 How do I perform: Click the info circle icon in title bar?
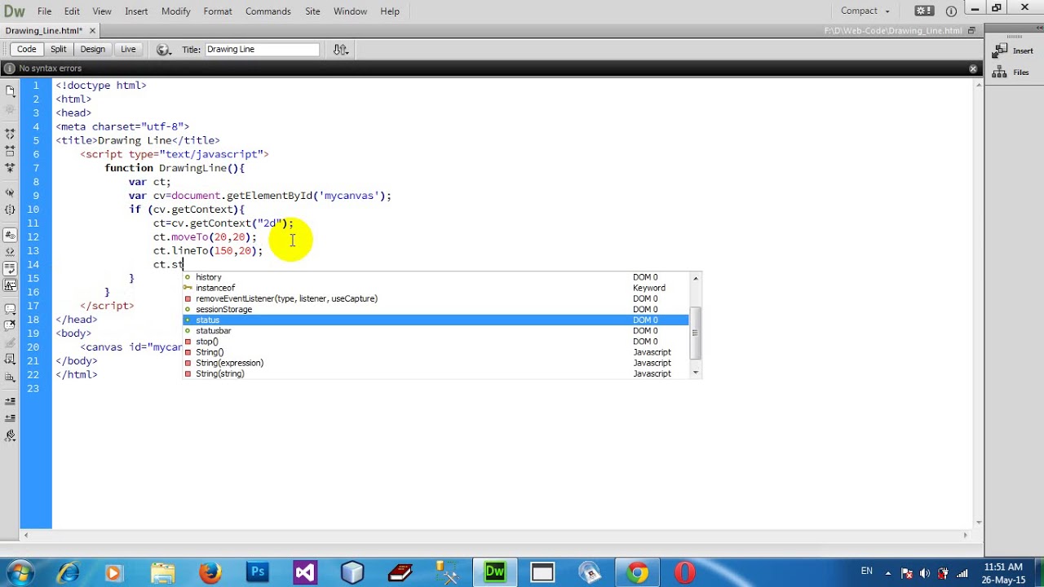tap(951, 11)
